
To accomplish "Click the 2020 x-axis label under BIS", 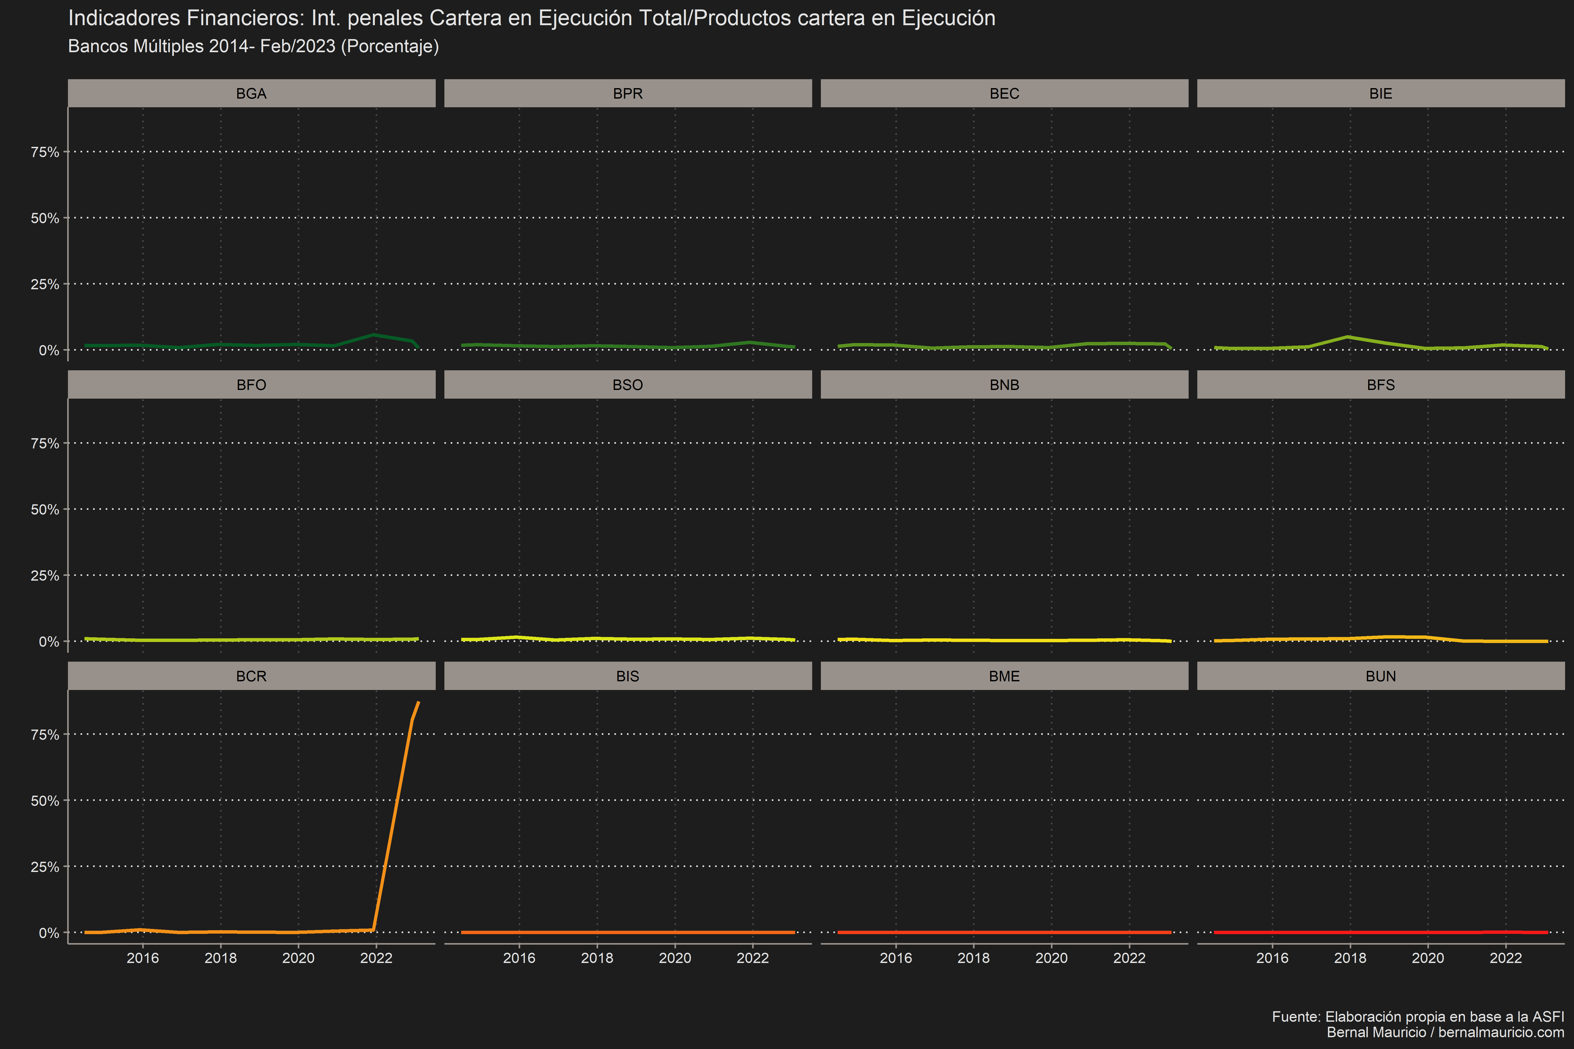I will (x=675, y=958).
